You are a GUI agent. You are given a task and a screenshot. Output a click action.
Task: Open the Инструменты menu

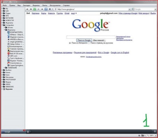(x=55, y=6)
